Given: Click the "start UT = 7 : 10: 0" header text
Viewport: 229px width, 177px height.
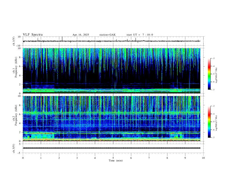Looking at the screenshot, I should (140, 35).
